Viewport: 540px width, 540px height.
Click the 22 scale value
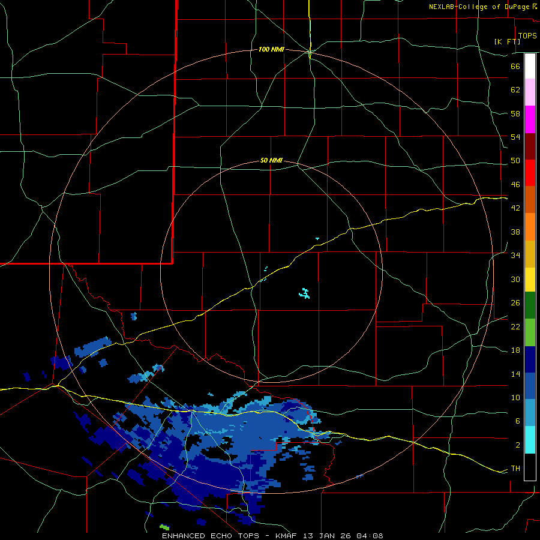click(x=515, y=326)
